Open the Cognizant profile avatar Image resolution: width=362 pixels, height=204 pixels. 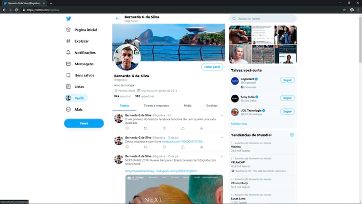235,81
